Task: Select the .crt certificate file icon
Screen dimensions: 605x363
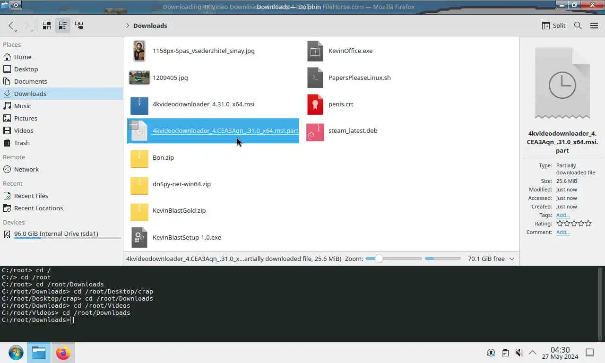Action: 315,104
